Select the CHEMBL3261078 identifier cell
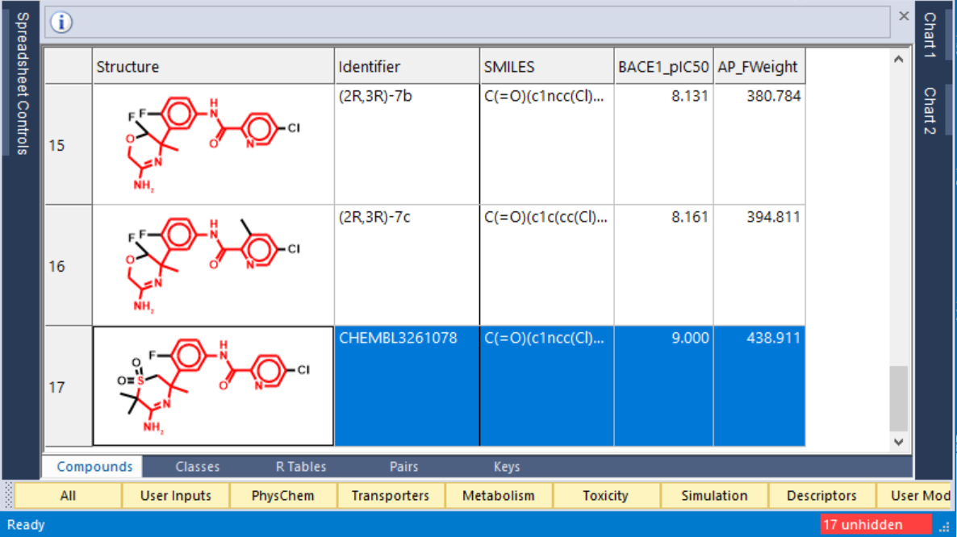 coord(407,386)
